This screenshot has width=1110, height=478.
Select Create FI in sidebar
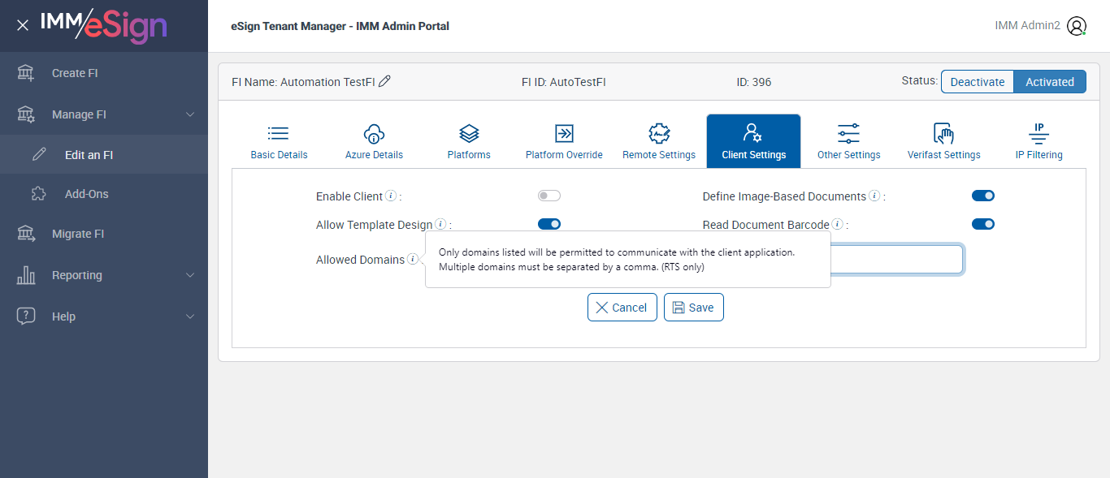click(x=104, y=73)
